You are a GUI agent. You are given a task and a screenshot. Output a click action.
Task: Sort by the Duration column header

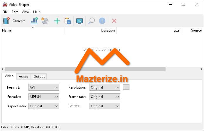pos(90,30)
